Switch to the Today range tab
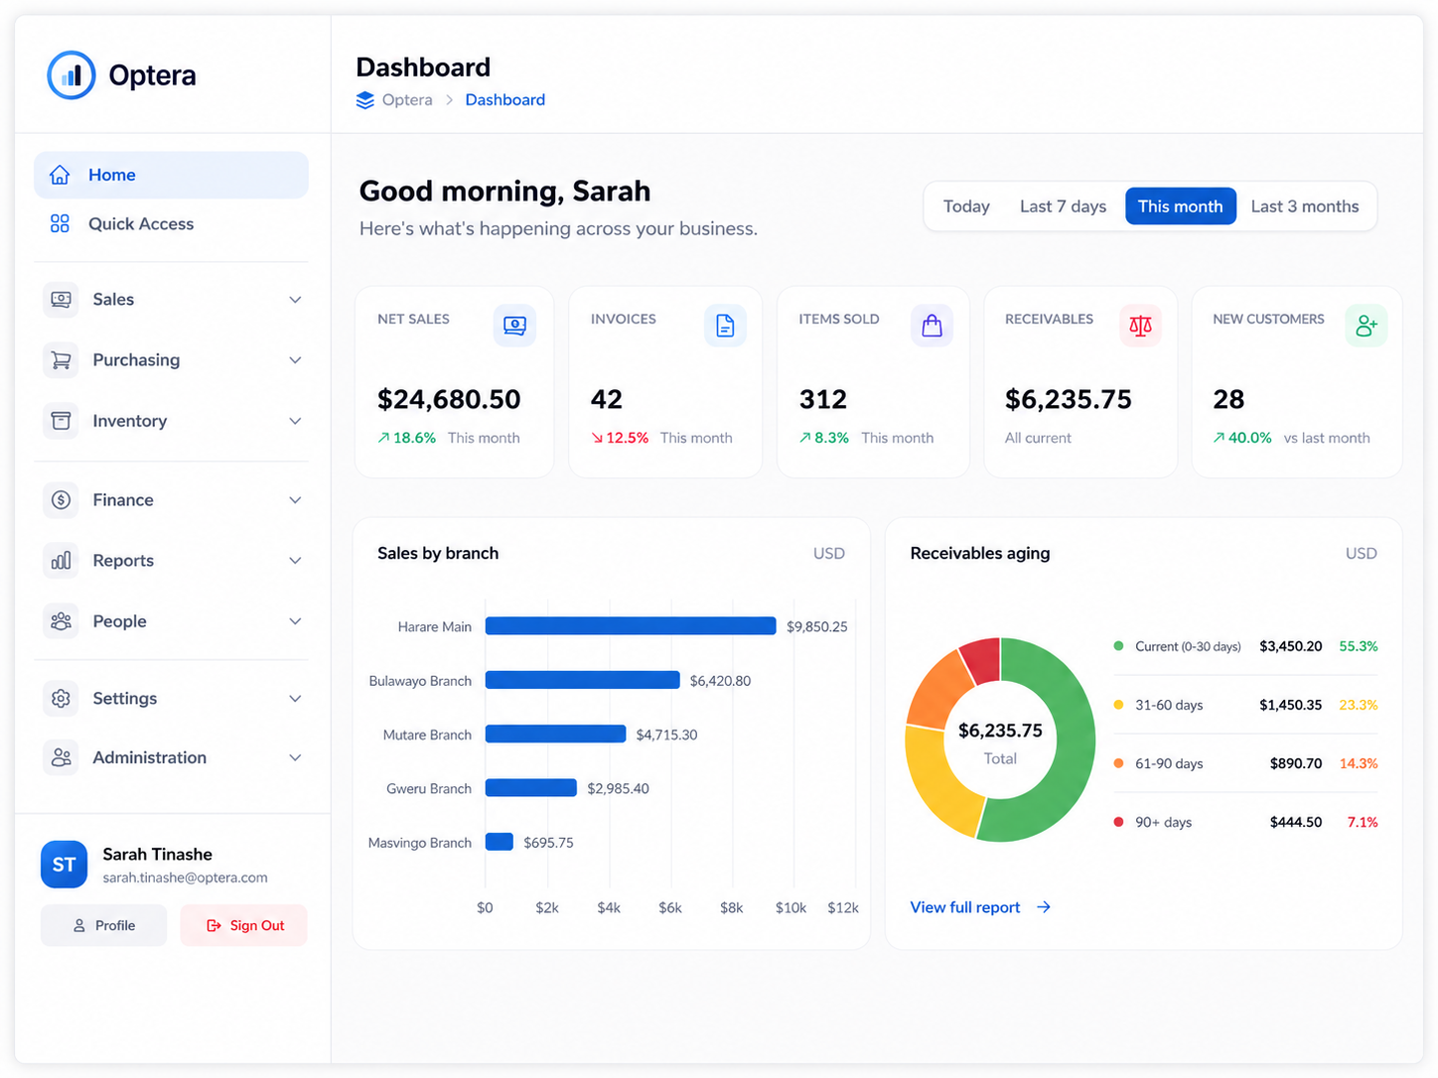 click(966, 206)
